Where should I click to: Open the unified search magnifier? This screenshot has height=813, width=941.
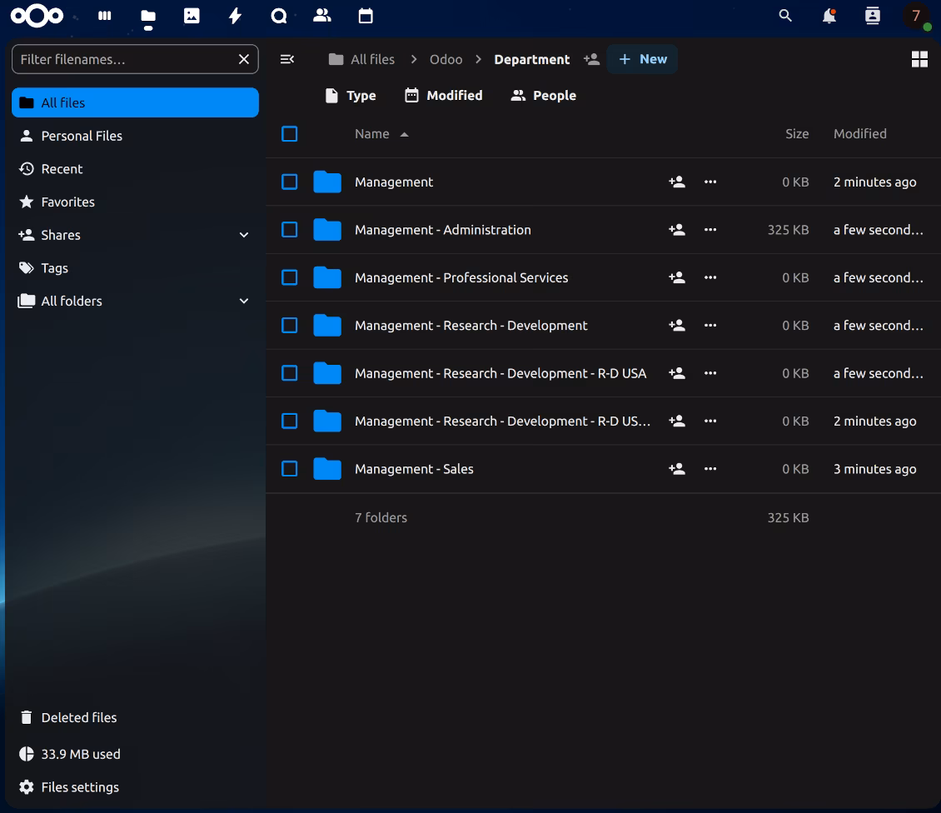[785, 16]
